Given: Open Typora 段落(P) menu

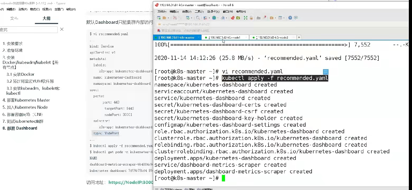Looking at the screenshot, I should point(23,9).
